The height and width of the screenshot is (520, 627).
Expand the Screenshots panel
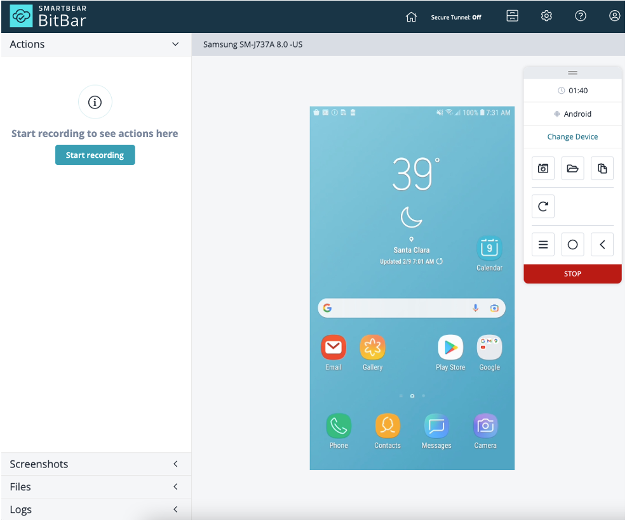(176, 464)
